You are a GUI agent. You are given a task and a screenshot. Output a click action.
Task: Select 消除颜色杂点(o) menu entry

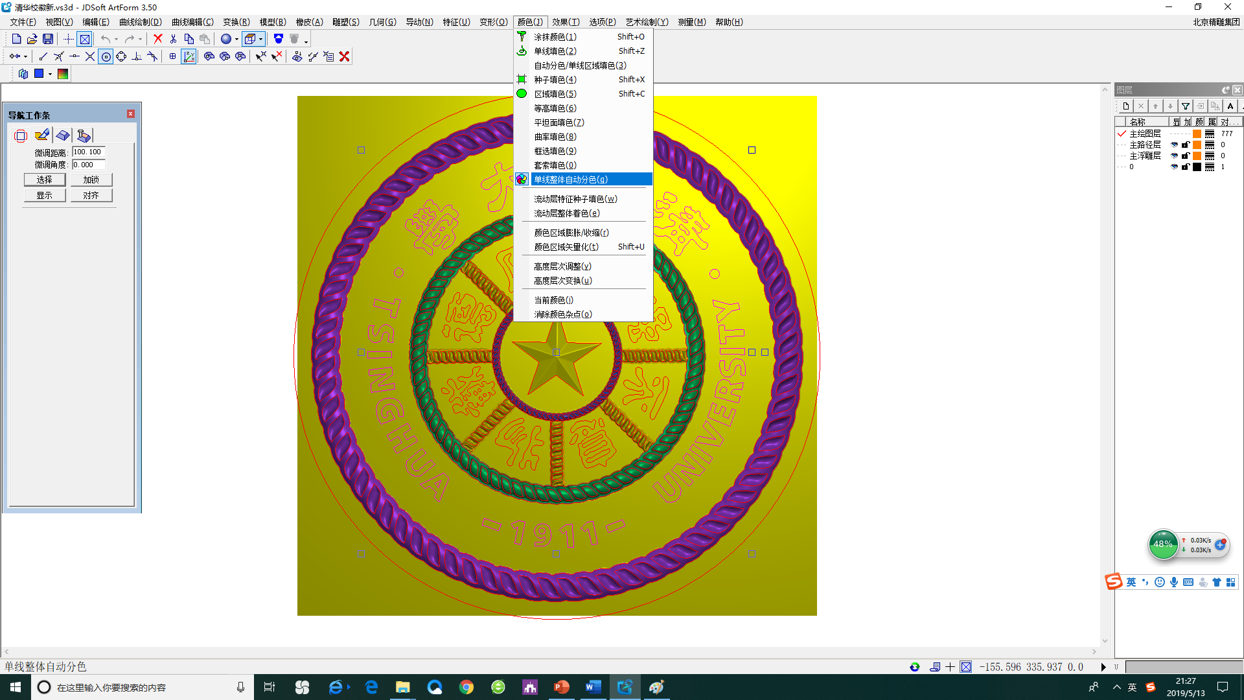583,314
